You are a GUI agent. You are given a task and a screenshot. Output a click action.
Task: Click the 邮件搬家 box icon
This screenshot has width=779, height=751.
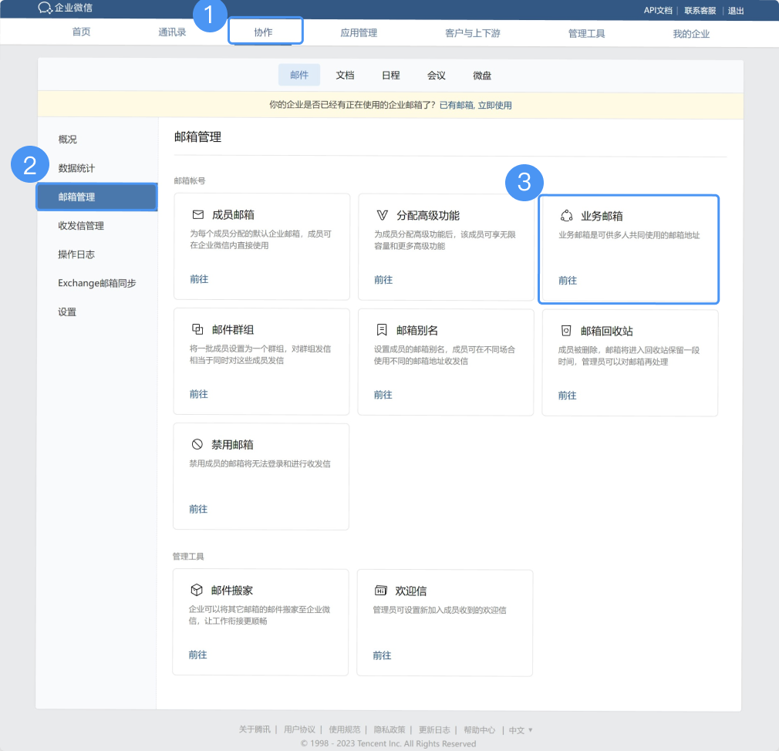point(197,590)
